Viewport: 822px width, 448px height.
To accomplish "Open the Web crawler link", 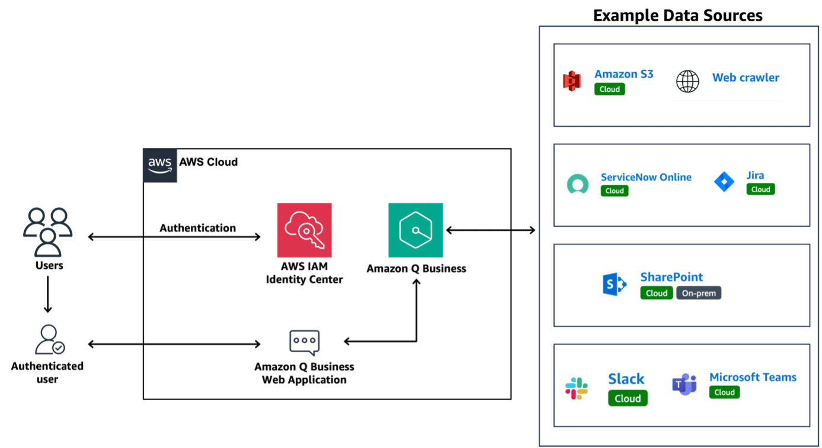I will [x=746, y=78].
